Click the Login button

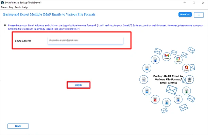tap(78, 85)
